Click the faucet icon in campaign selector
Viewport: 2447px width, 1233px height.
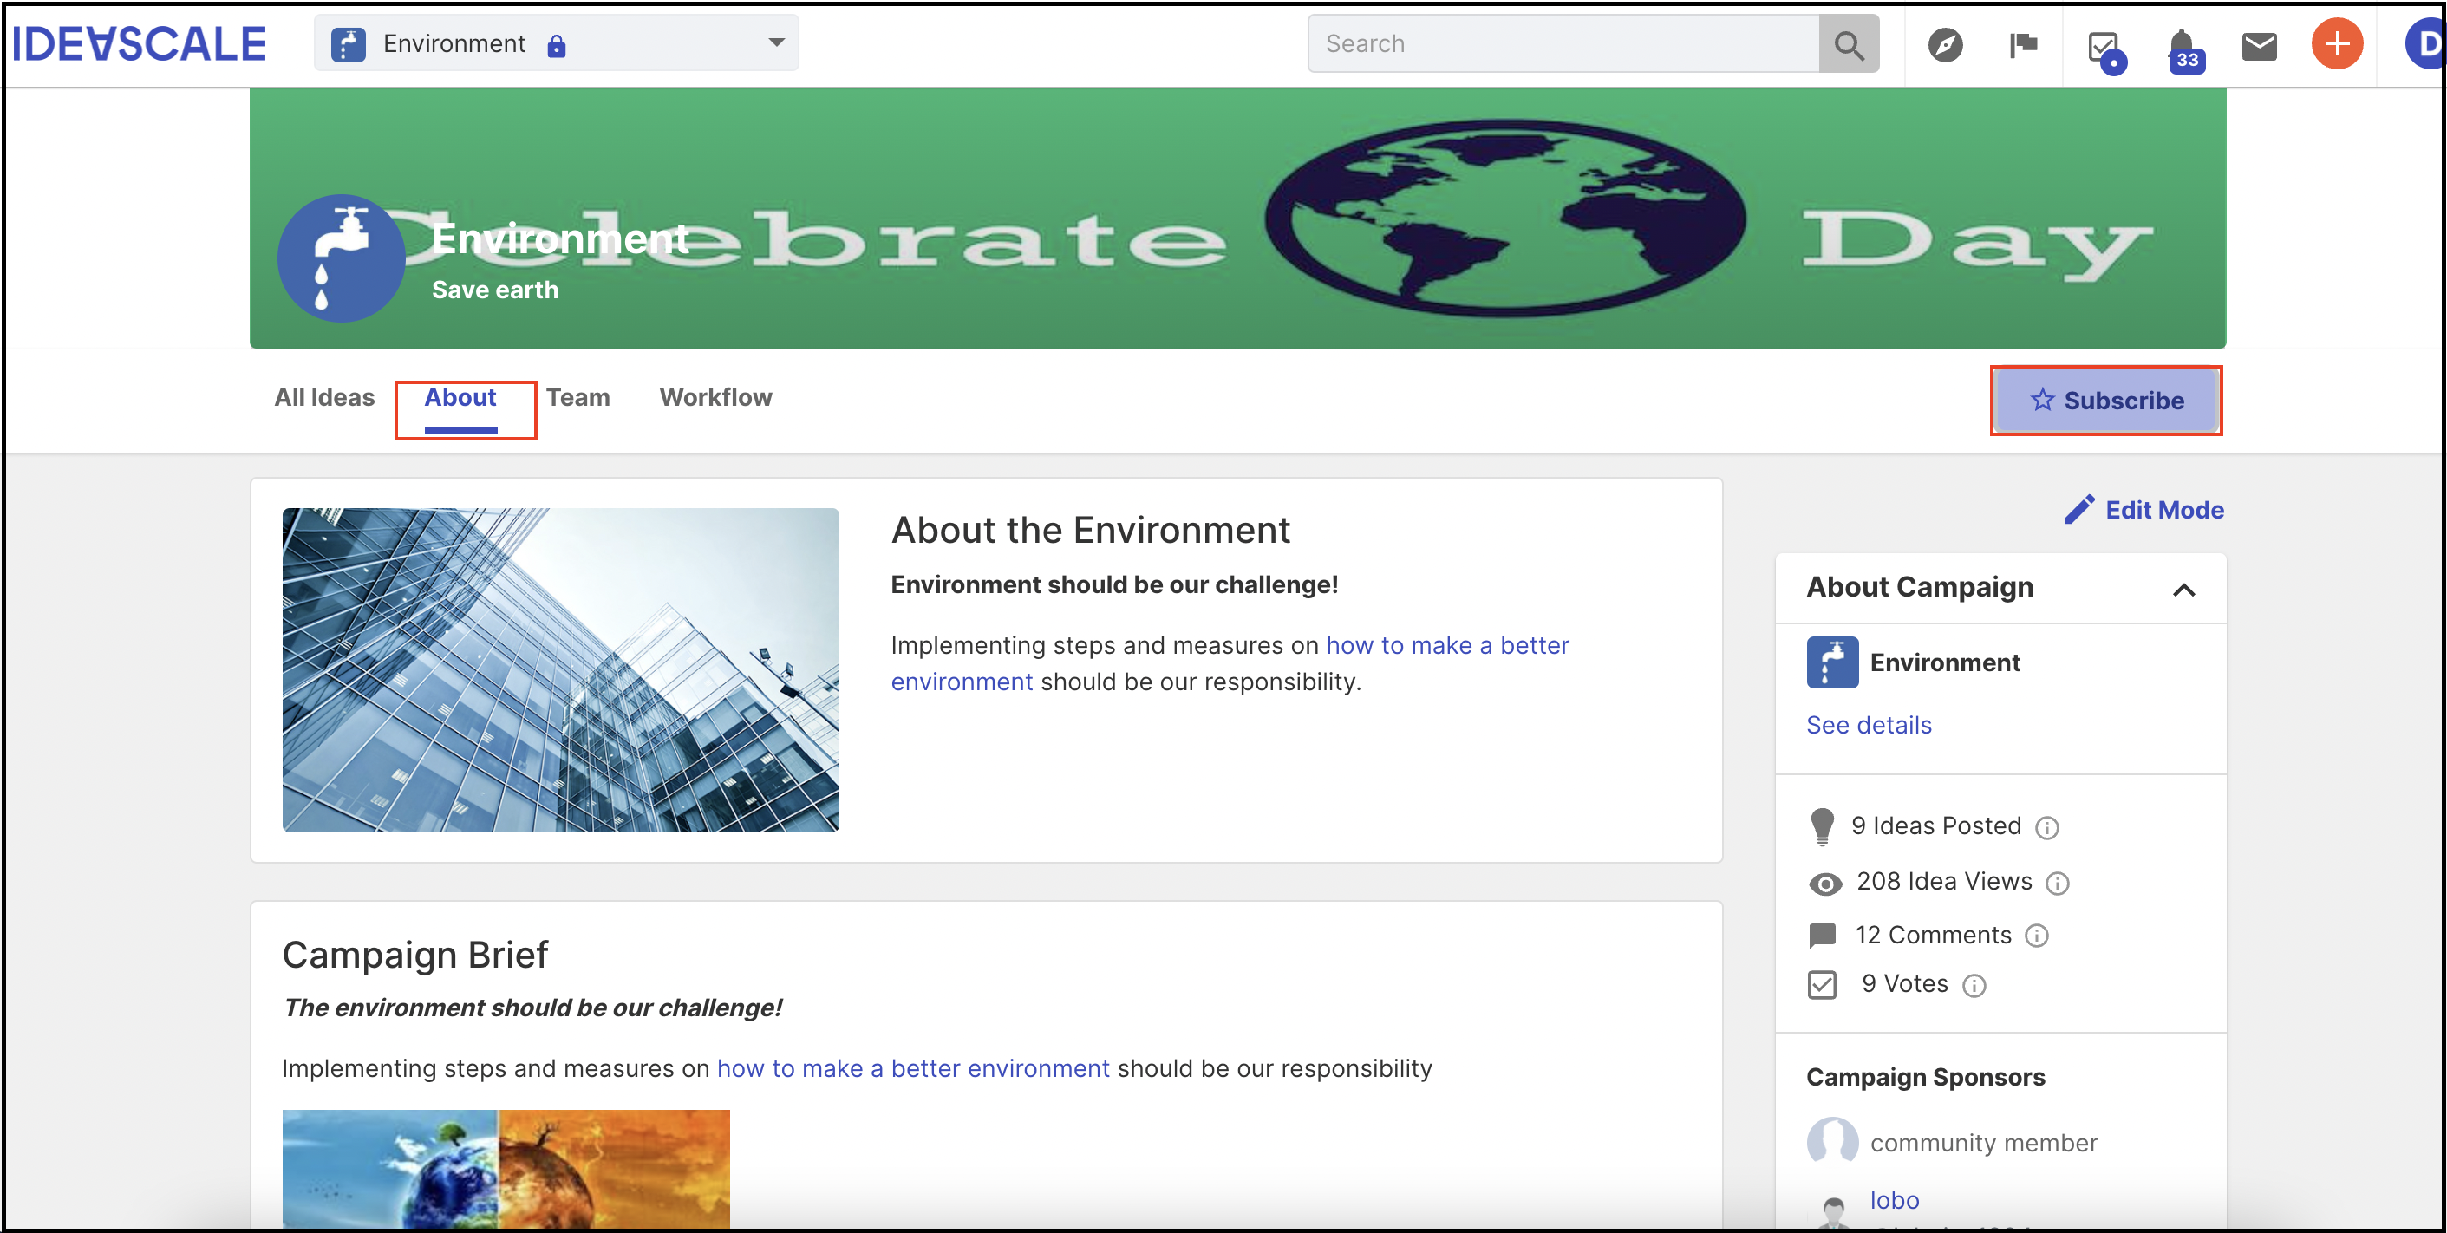348,44
